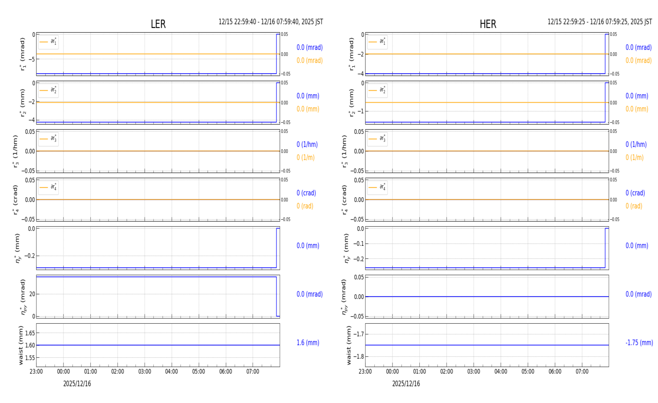Click the ∂r1* legend in LER top panel
This screenshot has width=658, height=403.
[x=48, y=42]
